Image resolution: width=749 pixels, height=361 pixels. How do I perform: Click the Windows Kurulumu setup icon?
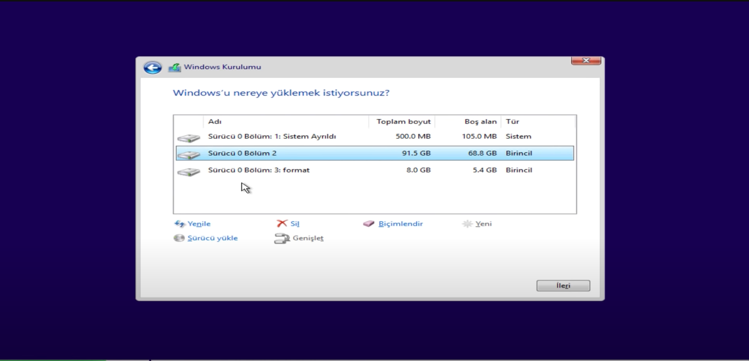pos(174,67)
